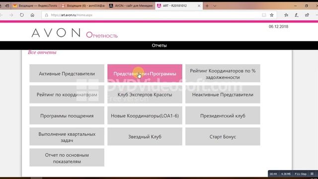Open the Неактивные Представители report
Image resolution: width=318 pixels, height=179 pixels.
click(x=223, y=94)
